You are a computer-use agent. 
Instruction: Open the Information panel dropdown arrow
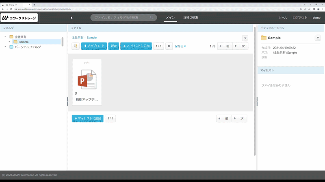tap(317, 38)
